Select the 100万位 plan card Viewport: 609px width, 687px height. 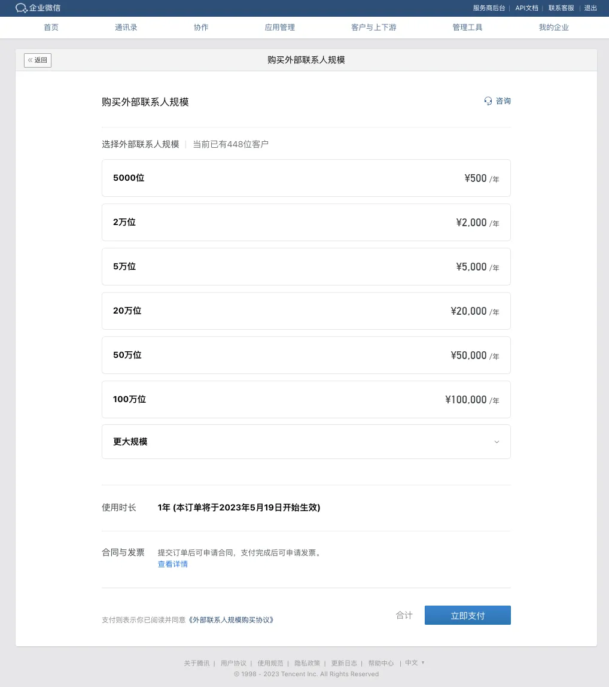click(306, 399)
